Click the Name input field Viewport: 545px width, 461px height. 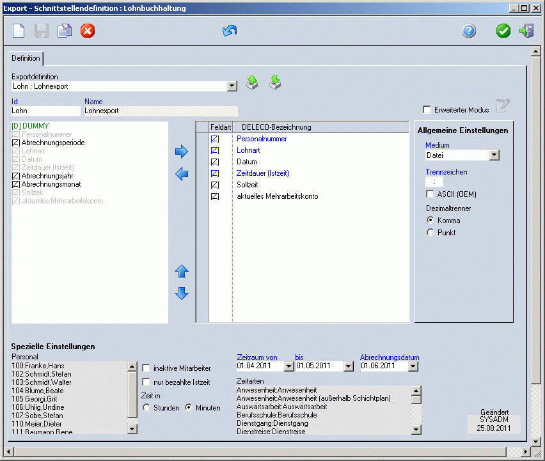pos(161,111)
